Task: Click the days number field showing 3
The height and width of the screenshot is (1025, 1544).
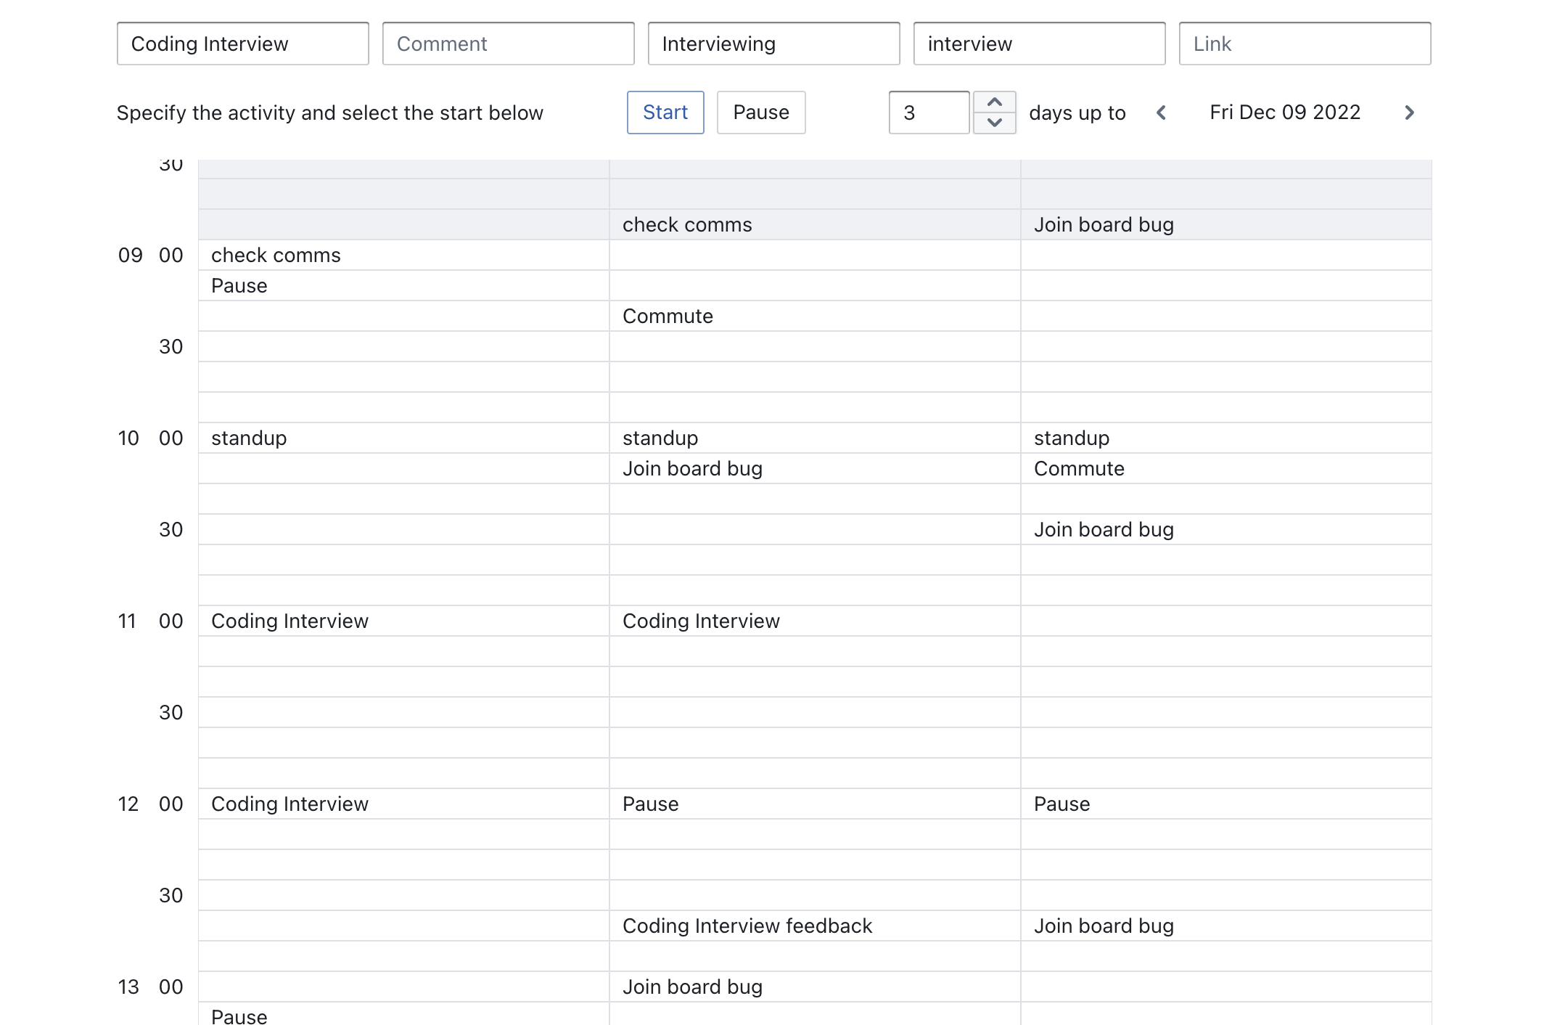Action: [x=929, y=113]
